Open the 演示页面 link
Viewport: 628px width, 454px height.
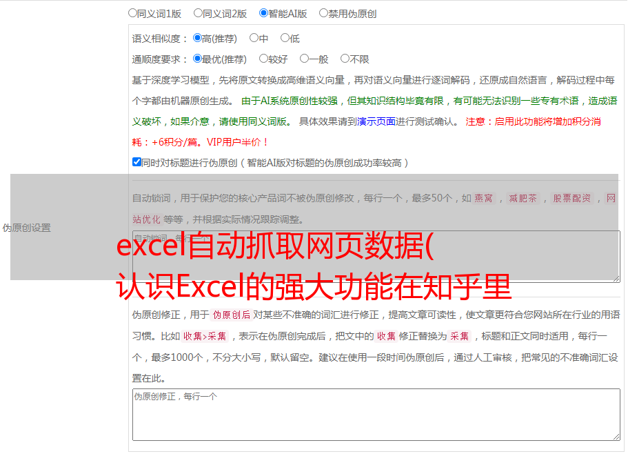click(376, 121)
